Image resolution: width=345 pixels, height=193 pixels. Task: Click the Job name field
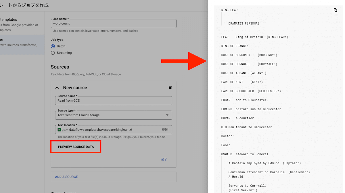(114, 23)
